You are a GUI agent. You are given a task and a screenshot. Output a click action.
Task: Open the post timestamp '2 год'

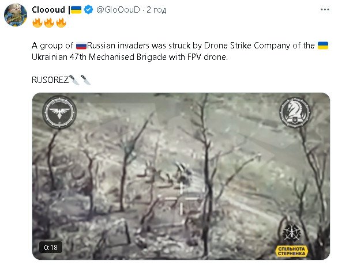pos(156,10)
